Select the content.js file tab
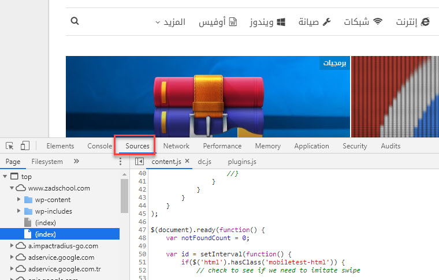Image resolution: width=439 pixels, height=280 pixels. click(166, 162)
